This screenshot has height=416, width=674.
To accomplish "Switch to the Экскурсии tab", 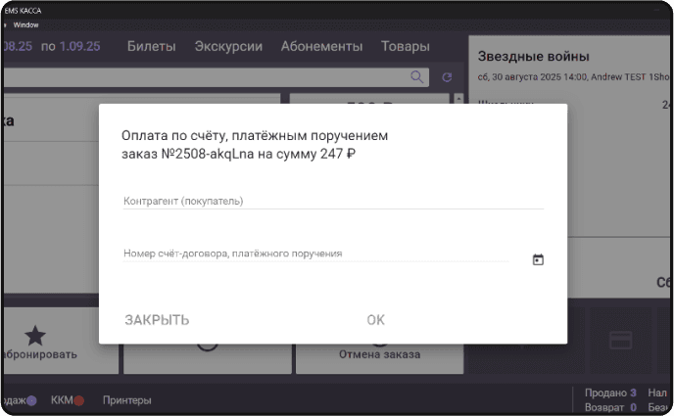I will tap(228, 46).
